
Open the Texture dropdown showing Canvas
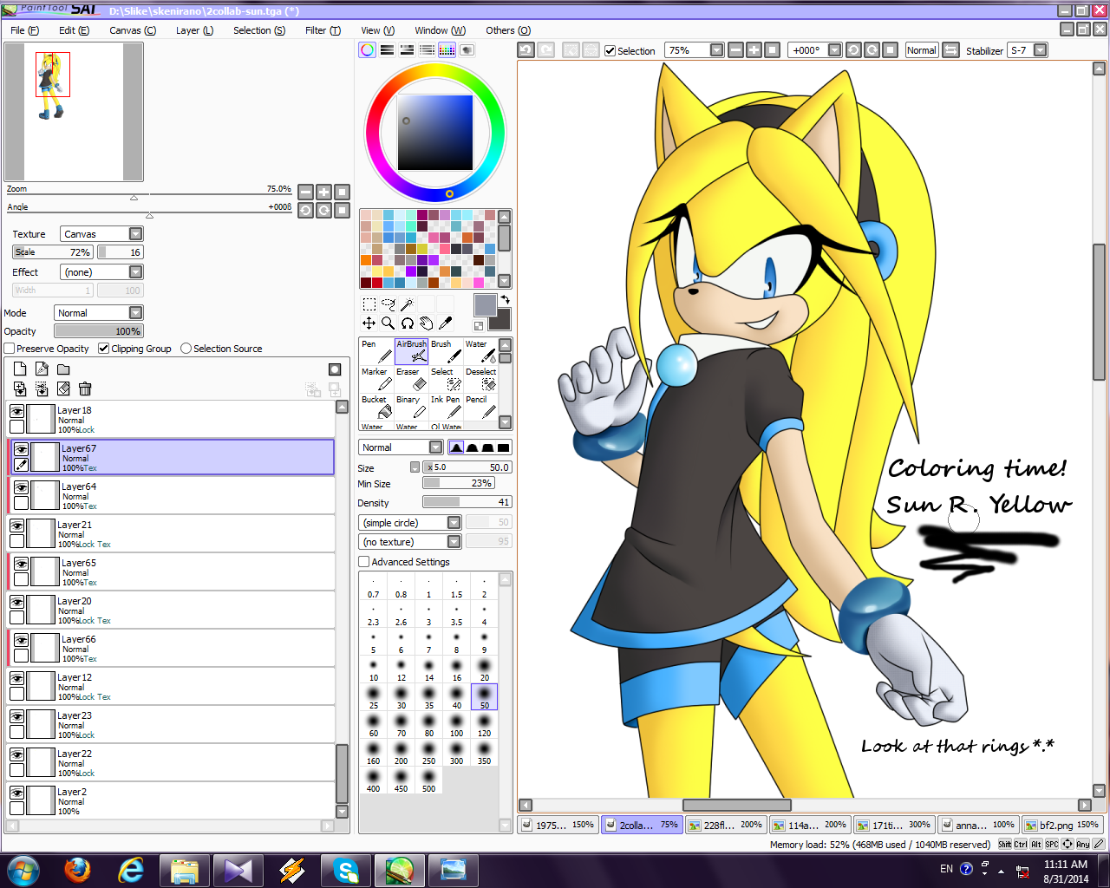point(101,234)
